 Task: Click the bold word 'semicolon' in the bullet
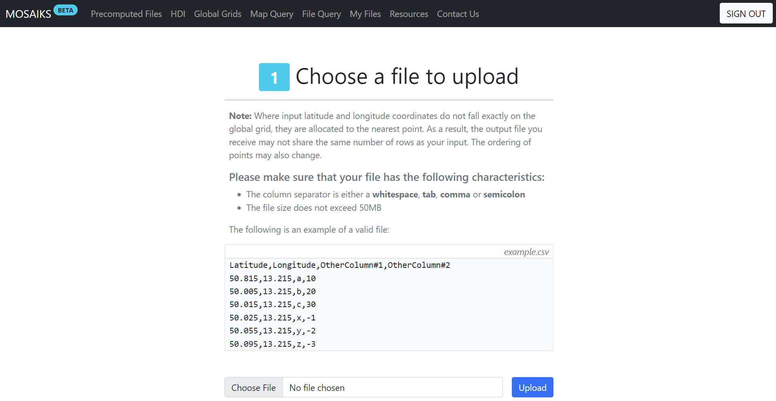pyautogui.click(x=504, y=195)
